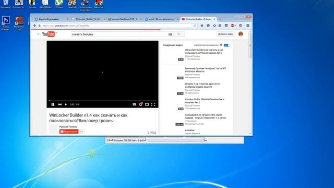Enter fullscreen mode in player
Viewport: 334px width, 188px height.
click(x=153, y=104)
